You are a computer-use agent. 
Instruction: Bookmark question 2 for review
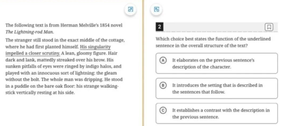tap(269, 27)
